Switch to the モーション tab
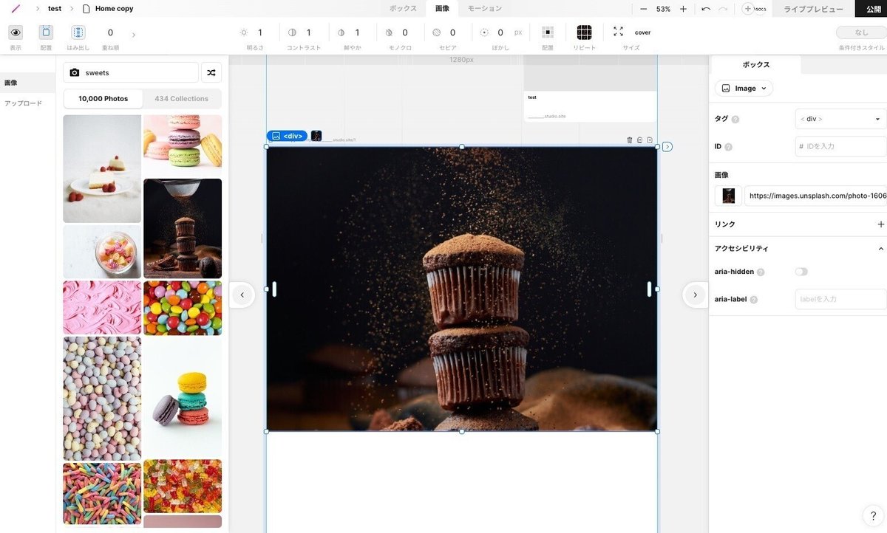The image size is (887, 533). pyautogui.click(x=485, y=8)
